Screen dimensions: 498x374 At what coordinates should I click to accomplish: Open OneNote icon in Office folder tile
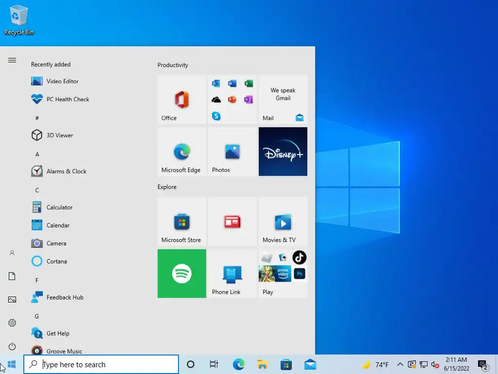click(249, 100)
